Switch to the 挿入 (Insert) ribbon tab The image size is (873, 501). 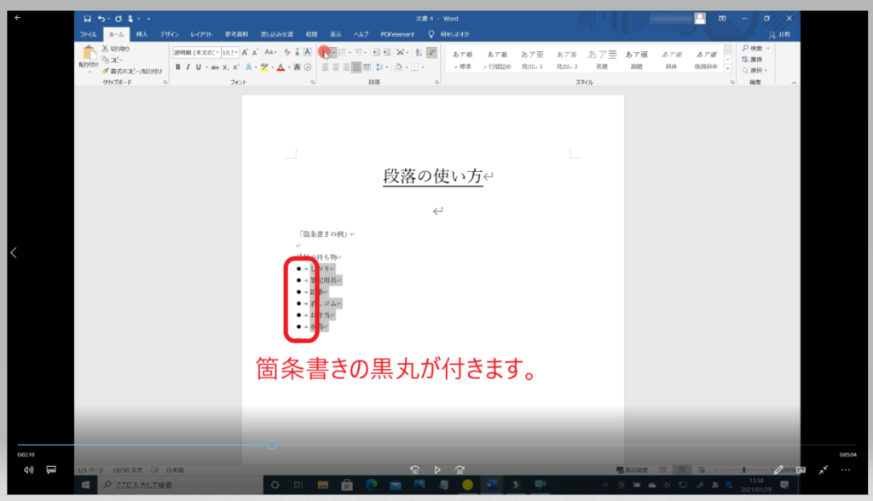142,34
